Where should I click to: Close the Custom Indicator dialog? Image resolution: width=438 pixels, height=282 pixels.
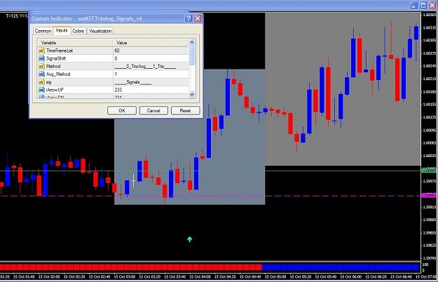click(x=198, y=18)
